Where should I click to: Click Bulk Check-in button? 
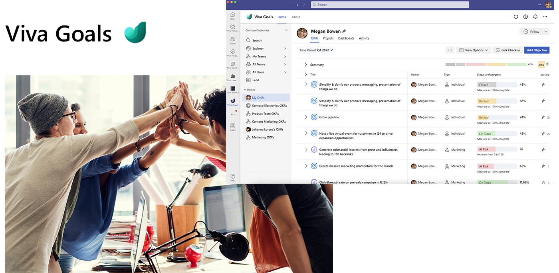(x=507, y=50)
